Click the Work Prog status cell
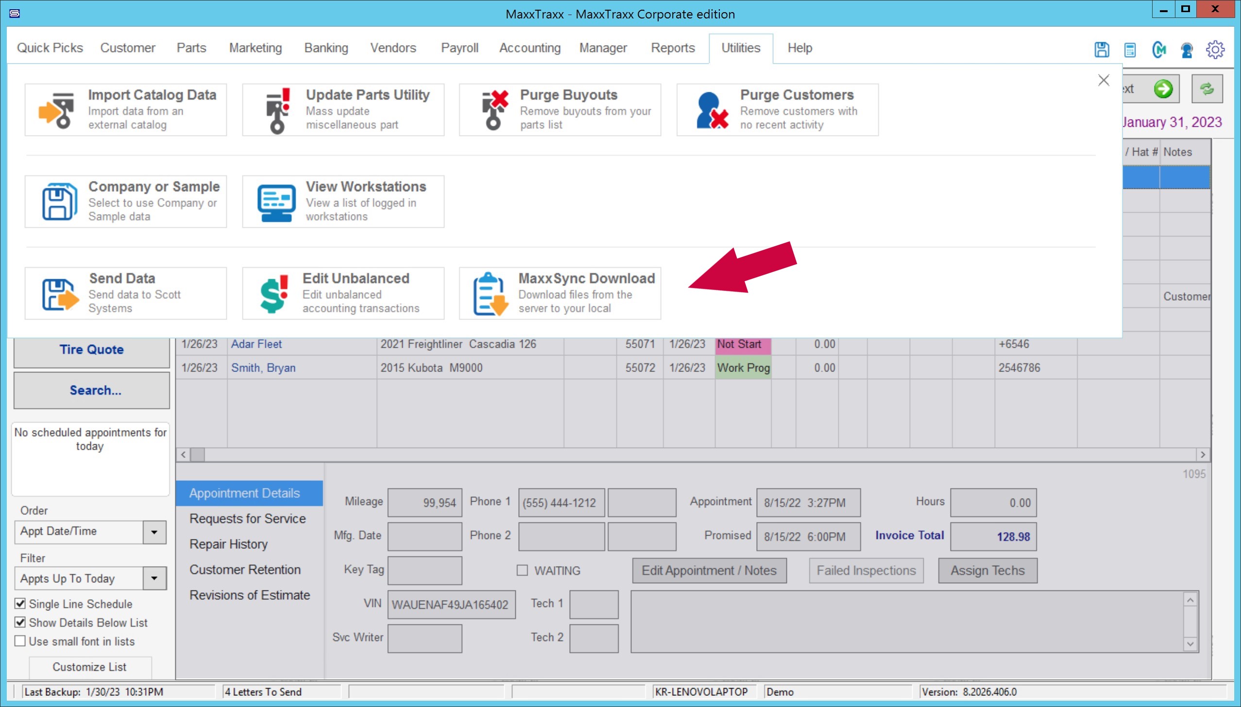This screenshot has width=1241, height=707. (743, 368)
